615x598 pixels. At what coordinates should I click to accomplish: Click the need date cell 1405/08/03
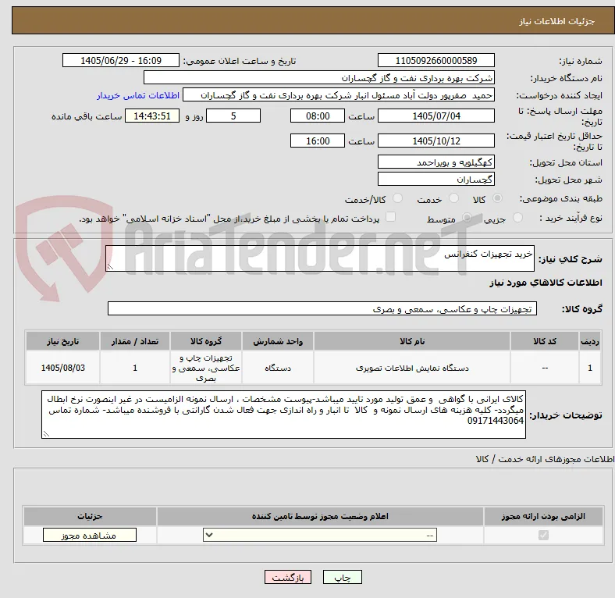click(62, 368)
